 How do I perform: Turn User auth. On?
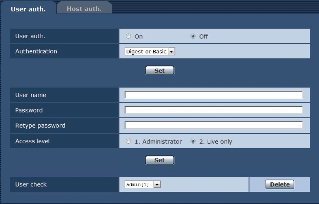(129, 36)
